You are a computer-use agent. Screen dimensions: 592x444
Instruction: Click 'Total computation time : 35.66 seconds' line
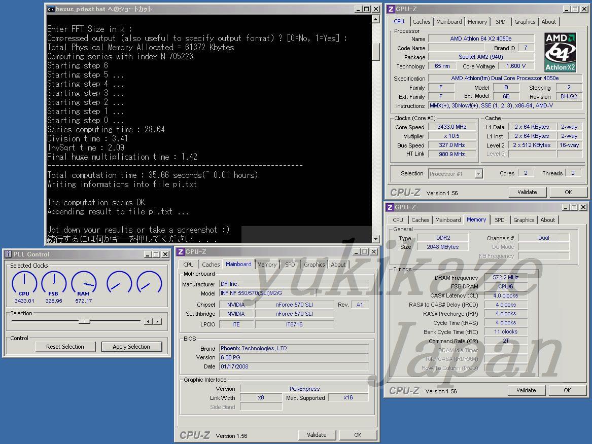coord(153,175)
